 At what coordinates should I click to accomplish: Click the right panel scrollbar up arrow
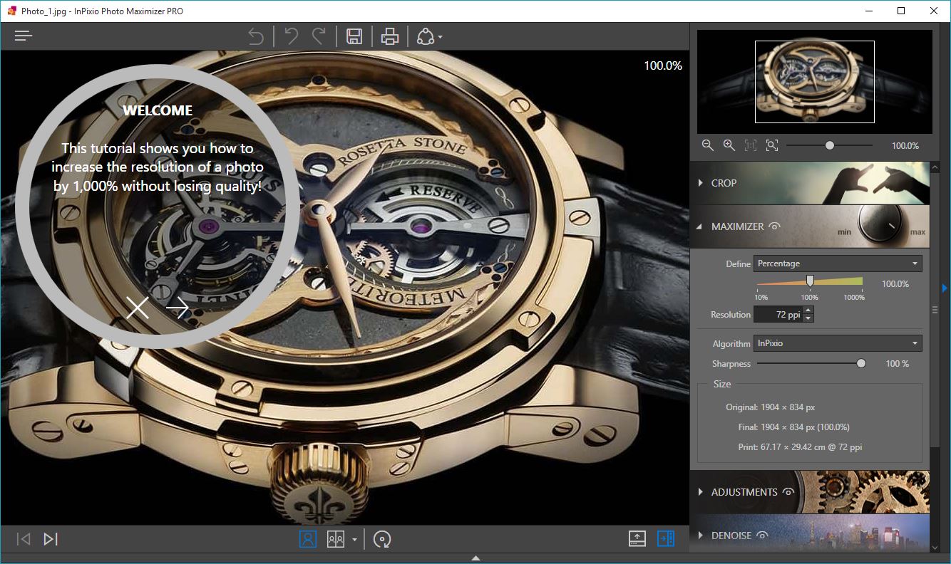935,168
